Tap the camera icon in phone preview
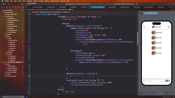Screen dimensions: 175x98 point(167,81)
